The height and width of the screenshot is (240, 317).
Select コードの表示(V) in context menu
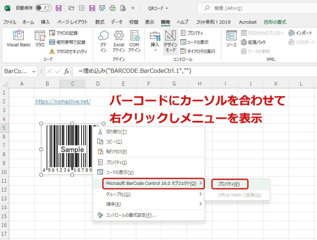149,172
